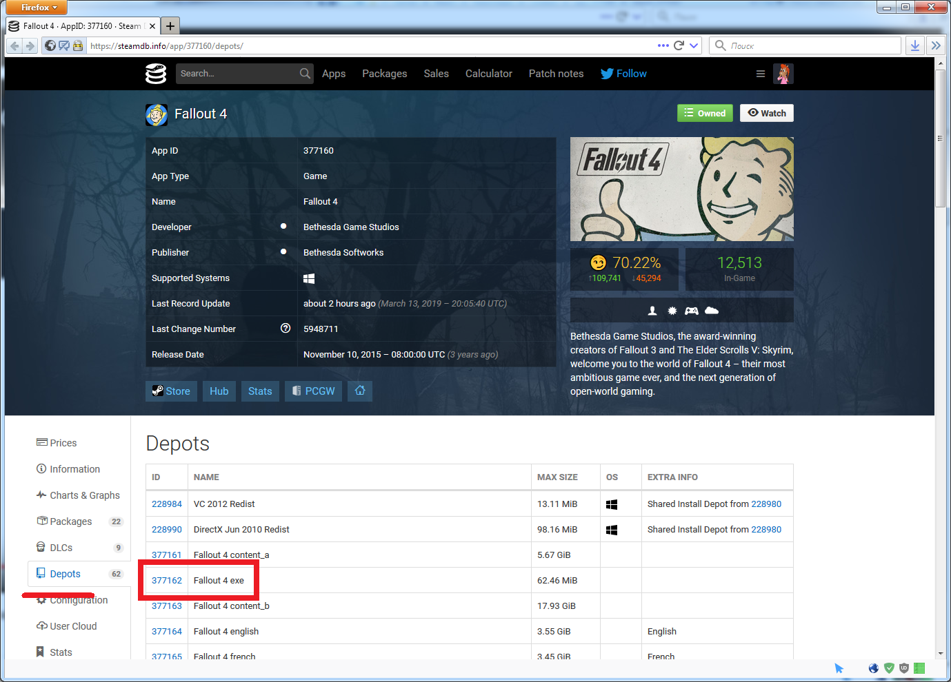Click the Stats button below app info
This screenshot has height=682, width=951.
pyautogui.click(x=260, y=391)
